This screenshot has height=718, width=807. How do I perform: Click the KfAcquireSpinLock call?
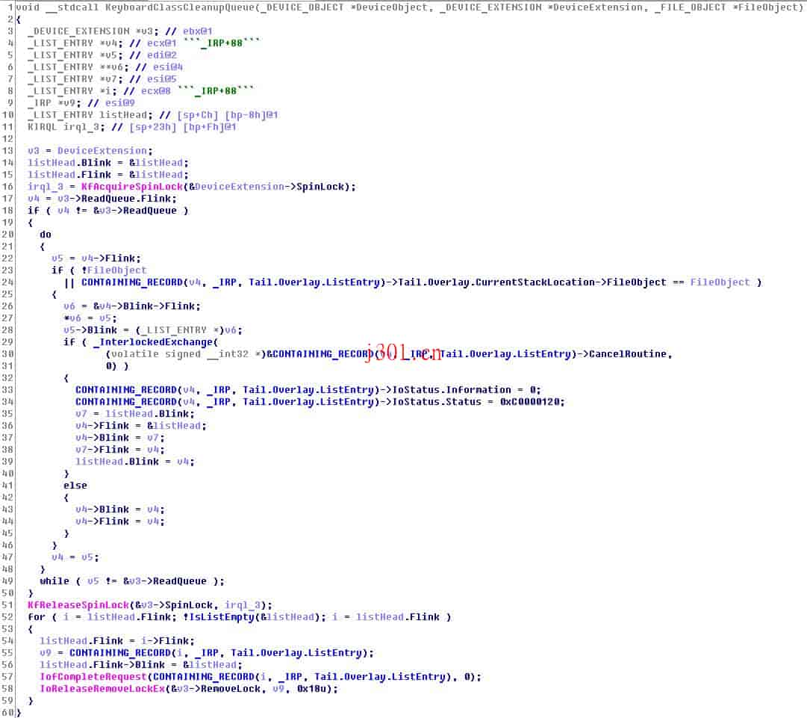click(x=131, y=187)
